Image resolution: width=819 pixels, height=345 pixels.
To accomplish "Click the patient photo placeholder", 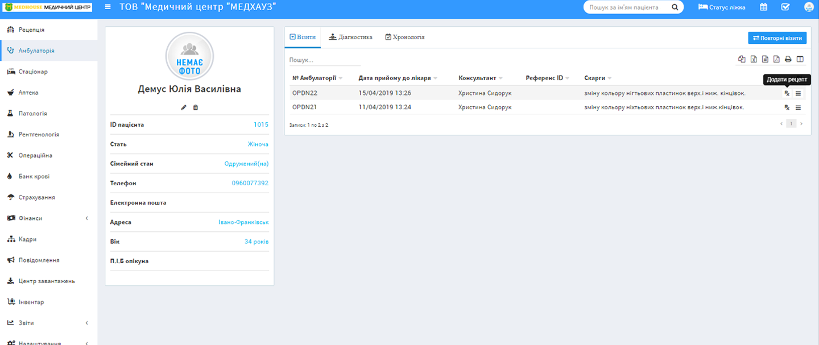I will [189, 56].
